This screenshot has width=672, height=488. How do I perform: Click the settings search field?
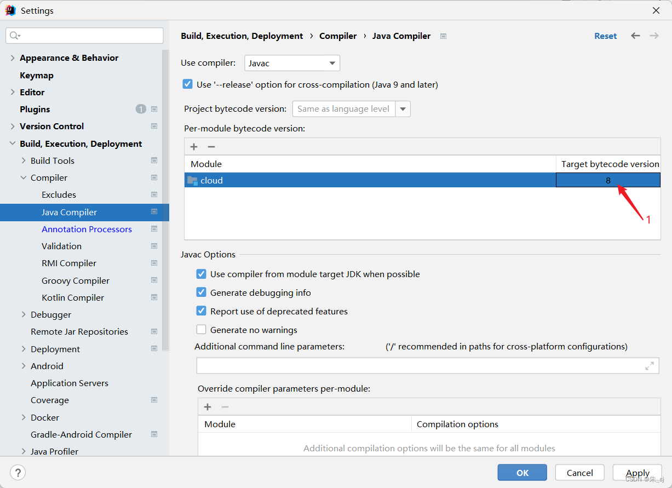(84, 35)
